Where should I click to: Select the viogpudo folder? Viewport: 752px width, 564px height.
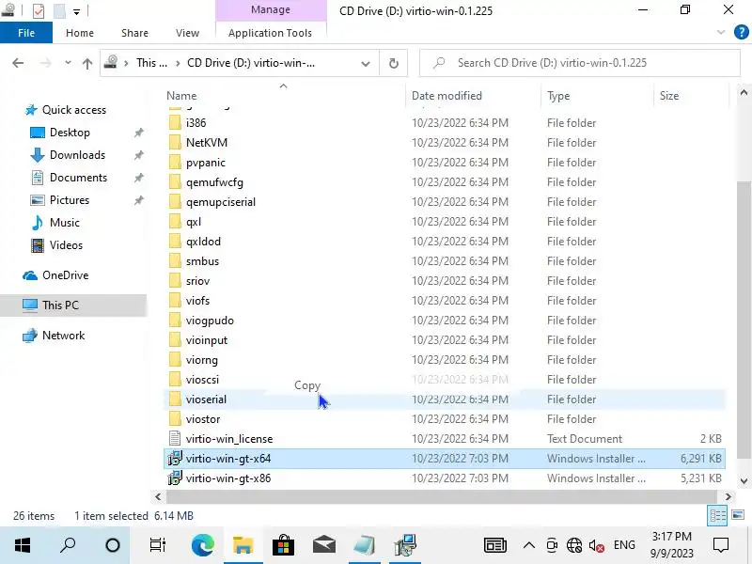(x=210, y=321)
